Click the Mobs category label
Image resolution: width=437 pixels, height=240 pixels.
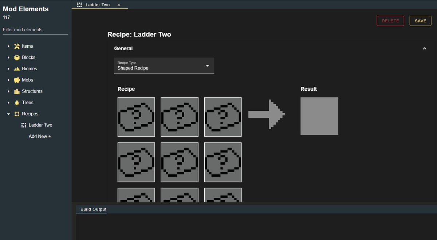coord(27,80)
